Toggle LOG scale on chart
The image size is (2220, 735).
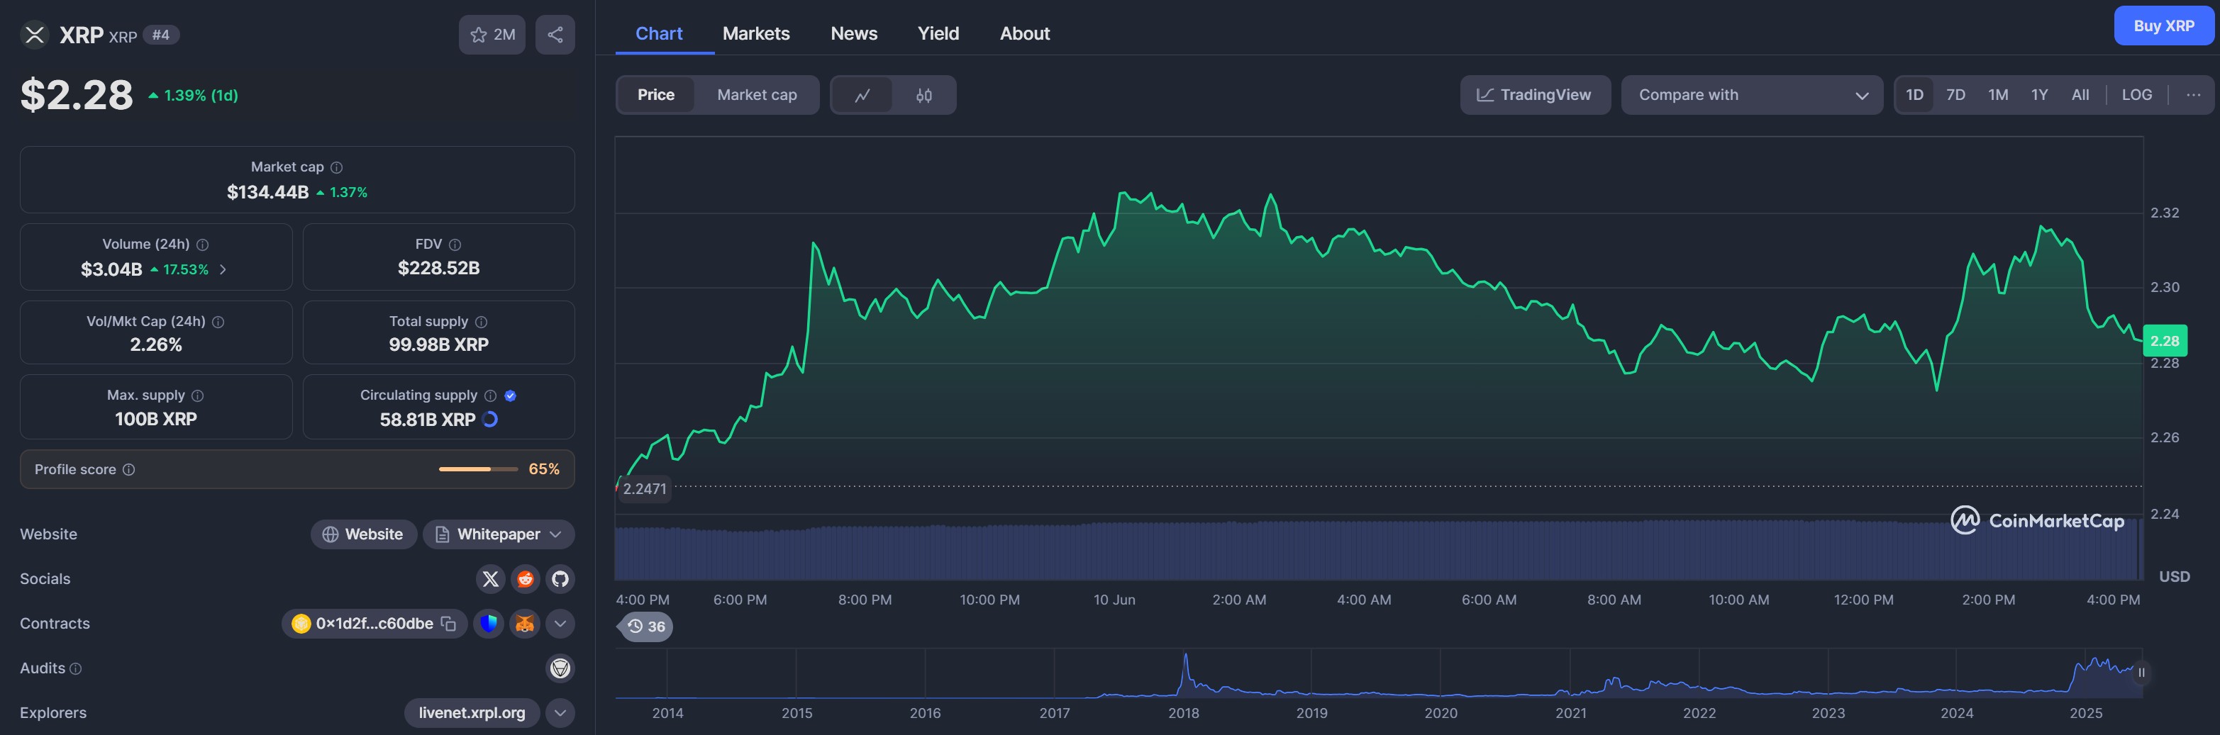pyautogui.click(x=2136, y=95)
